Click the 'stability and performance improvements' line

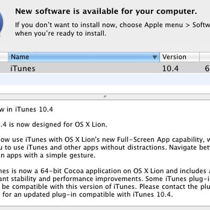click(105, 179)
